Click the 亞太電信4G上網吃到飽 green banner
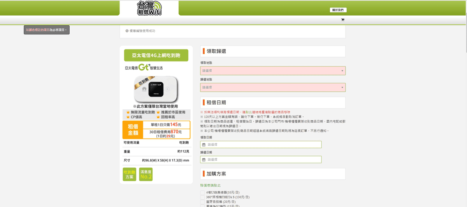Image resolution: width=467 pixels, height=207 pixels. [156, 55]
